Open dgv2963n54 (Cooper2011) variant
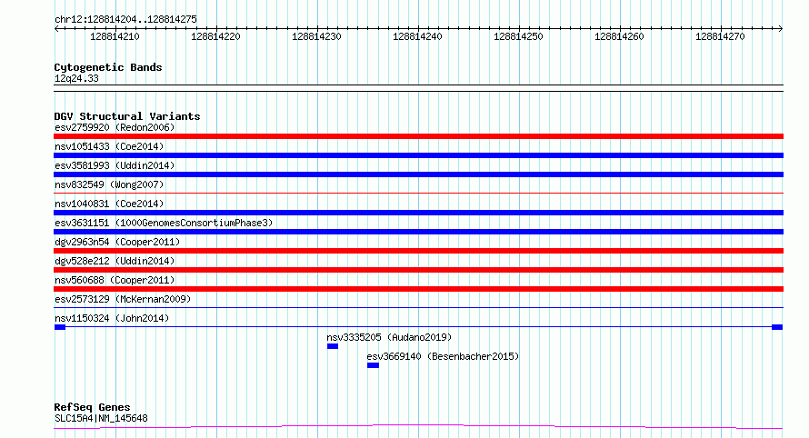The image size is (809, 438). 117,242
